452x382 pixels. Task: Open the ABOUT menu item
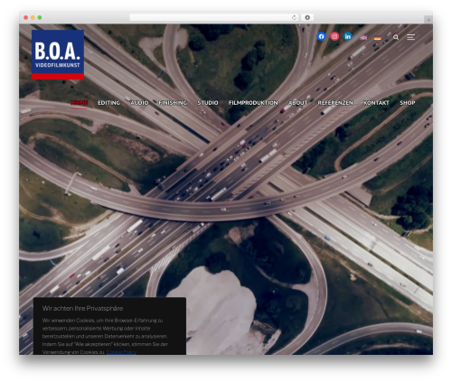click(297, 103)
